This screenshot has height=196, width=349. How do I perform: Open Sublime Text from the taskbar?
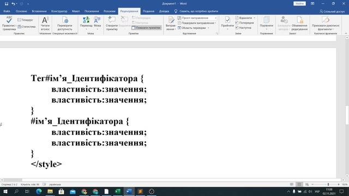tap(140, 191)
